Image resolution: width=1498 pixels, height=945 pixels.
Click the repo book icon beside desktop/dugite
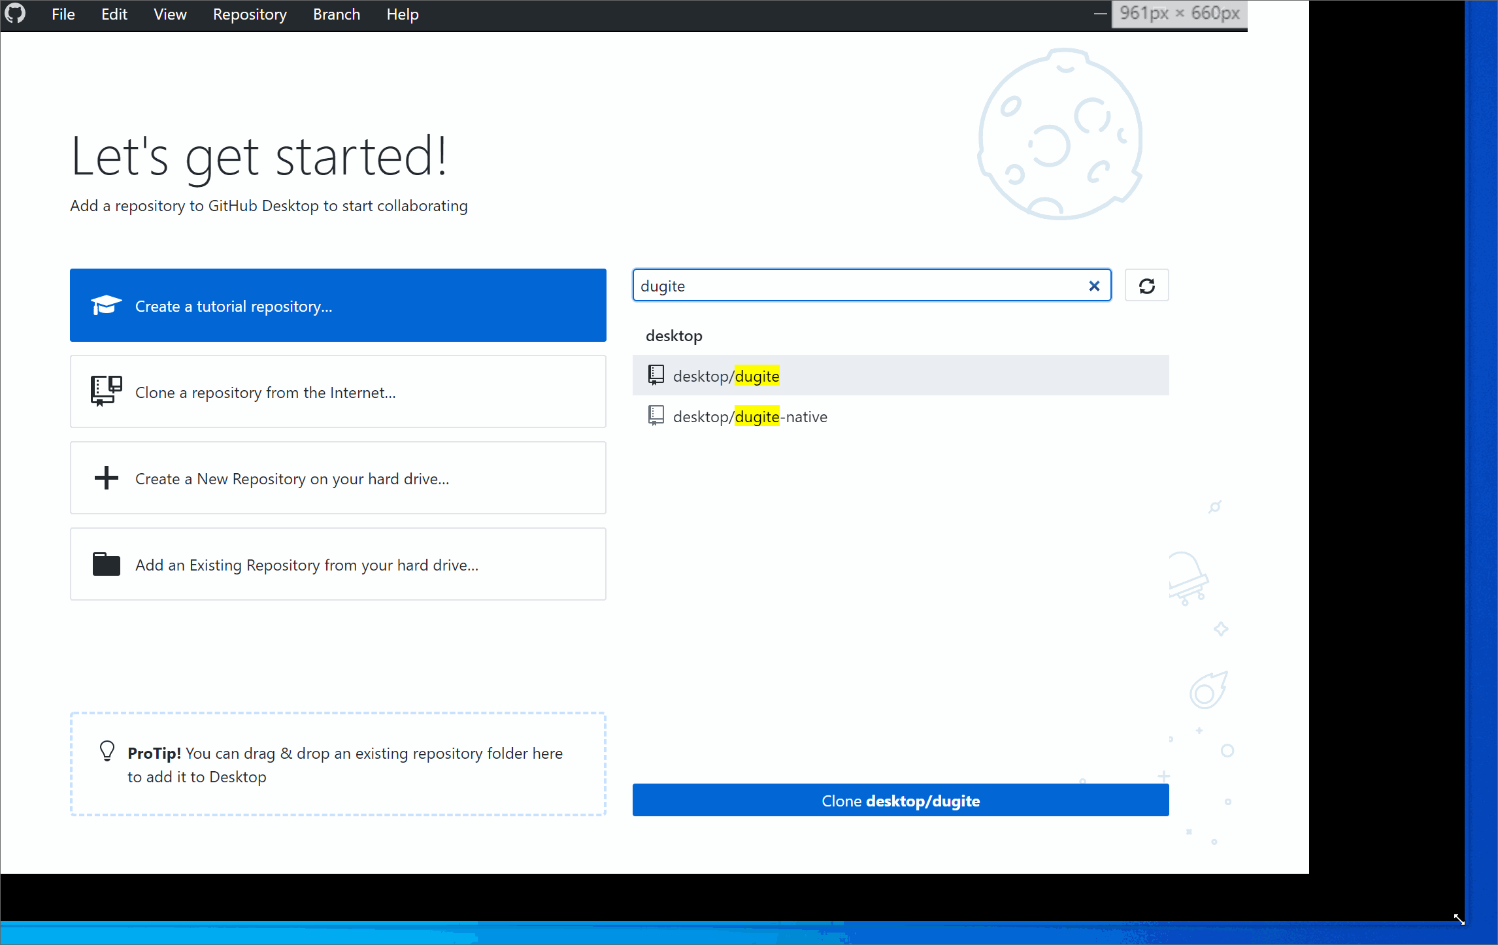click(x=656, y=374)
